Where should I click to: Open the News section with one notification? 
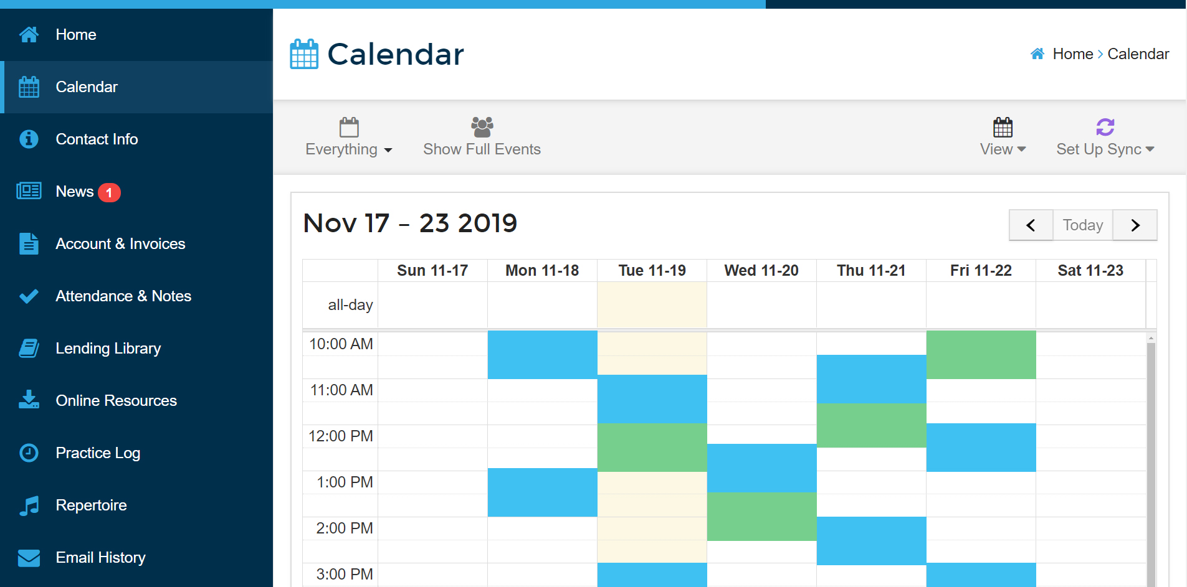pyautogui.click(x=136, y=192)
